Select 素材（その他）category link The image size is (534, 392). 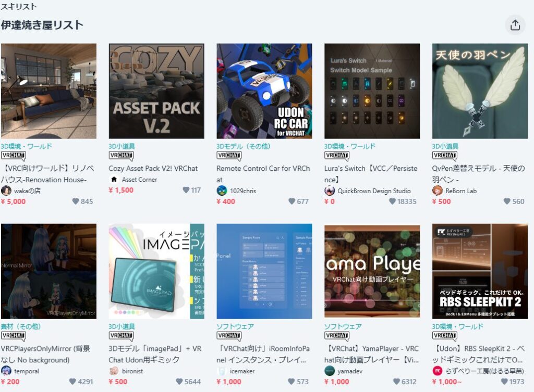(x=21, y=326)
